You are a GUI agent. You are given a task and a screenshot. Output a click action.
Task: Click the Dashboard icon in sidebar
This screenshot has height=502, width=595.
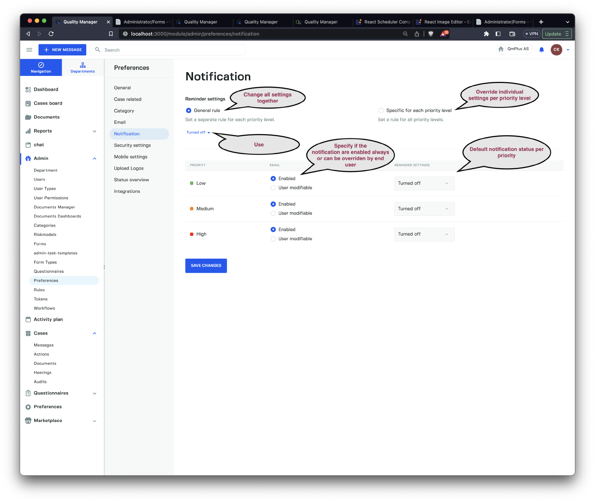click(x=28, y=90)
